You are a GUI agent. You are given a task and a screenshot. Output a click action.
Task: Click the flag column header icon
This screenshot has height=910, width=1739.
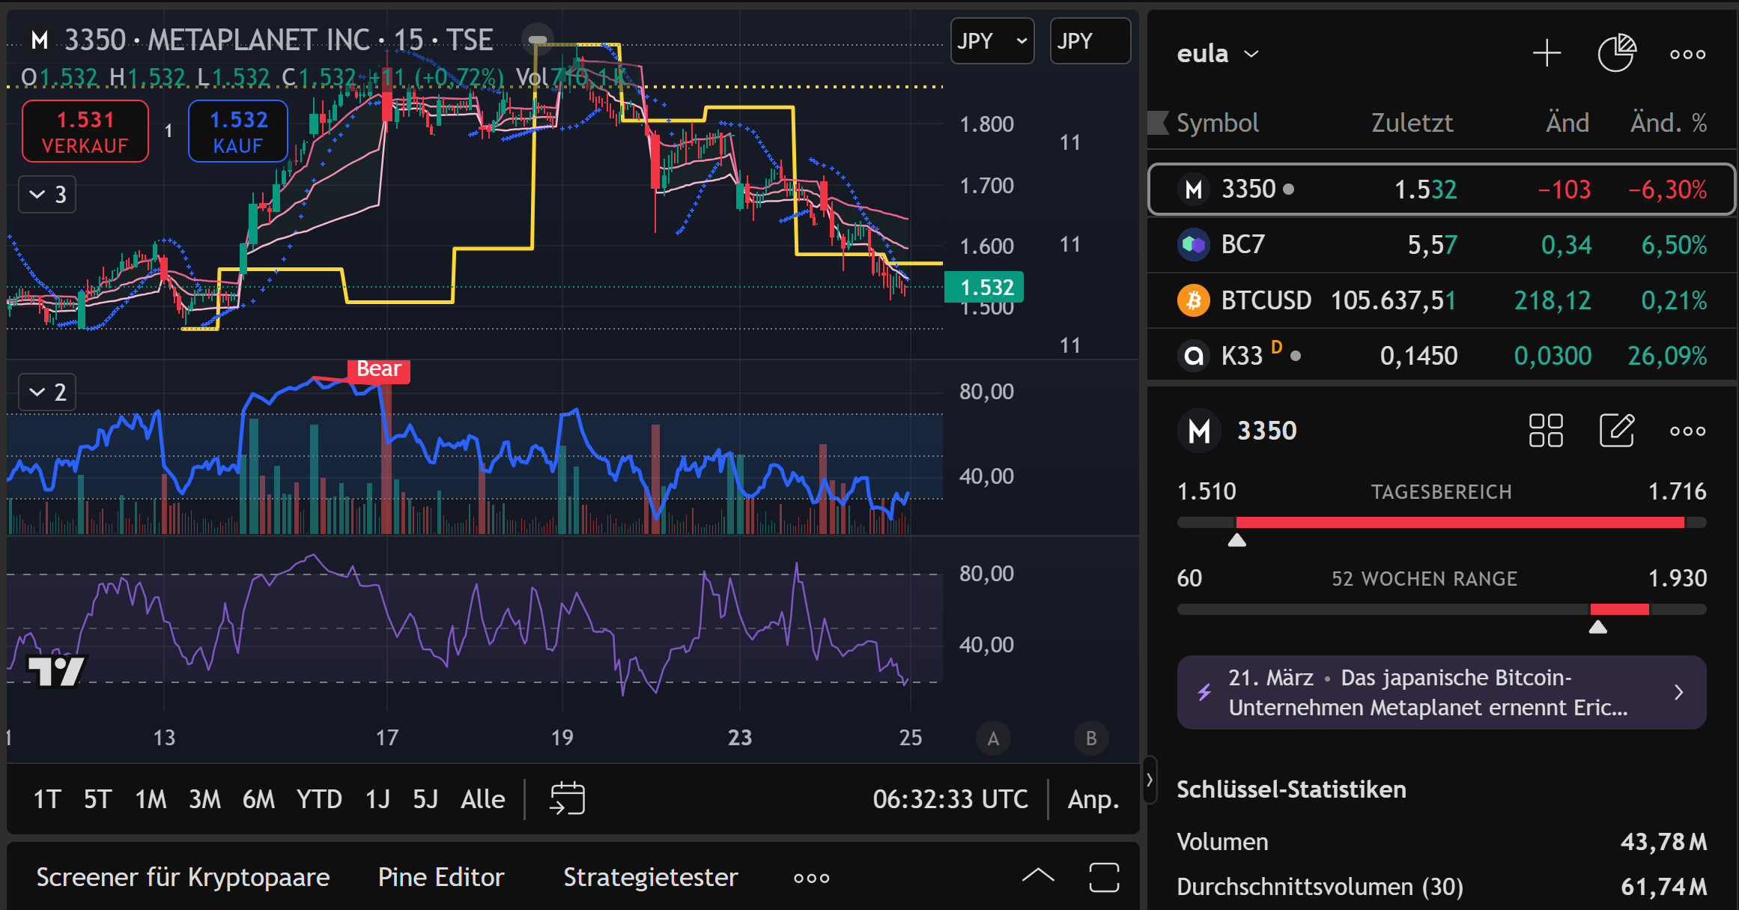point(1159,123)
